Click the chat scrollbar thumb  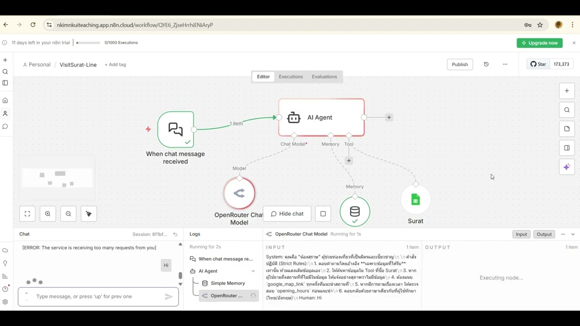180,275
